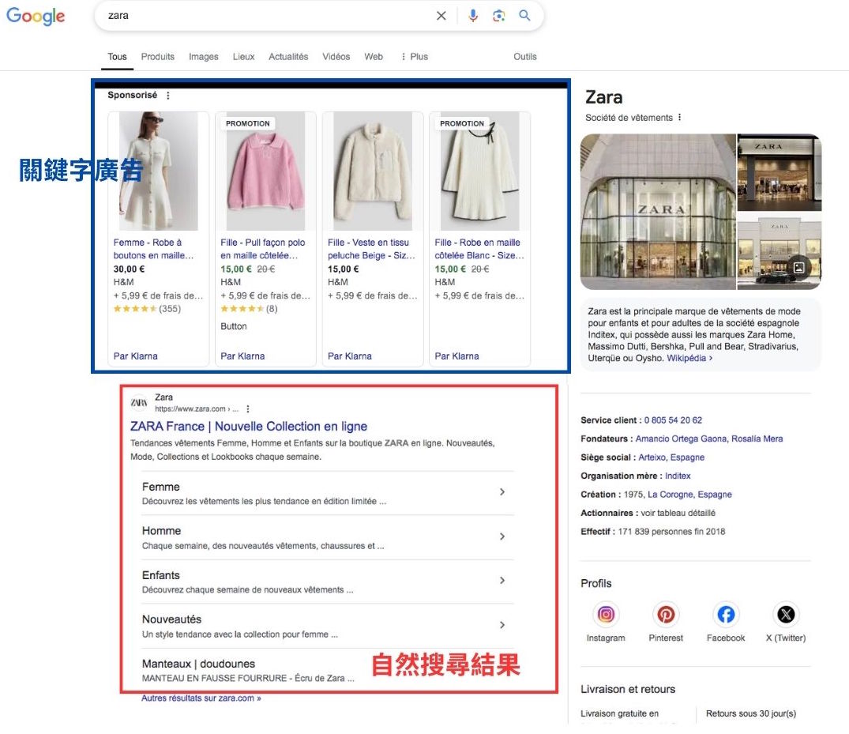Viewport: 849px width, 734px height.
Task: Open the Outils search tools
Action: click(x=525, y=57)
